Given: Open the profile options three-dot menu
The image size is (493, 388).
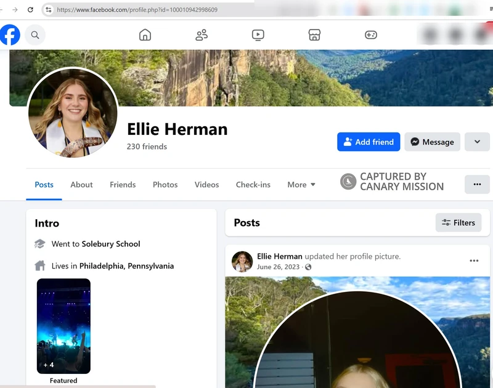Looking at the screenshot, I should coord(477,184).
